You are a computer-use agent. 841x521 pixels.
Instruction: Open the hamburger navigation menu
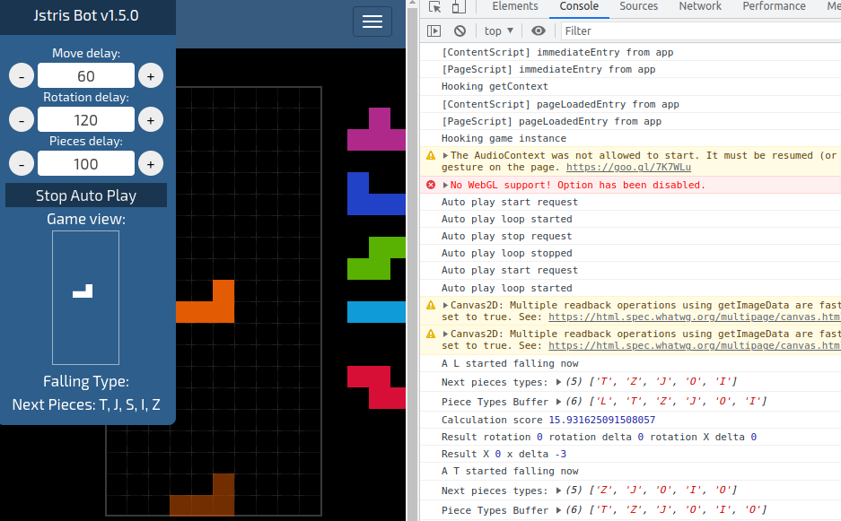tap(372, 22)
